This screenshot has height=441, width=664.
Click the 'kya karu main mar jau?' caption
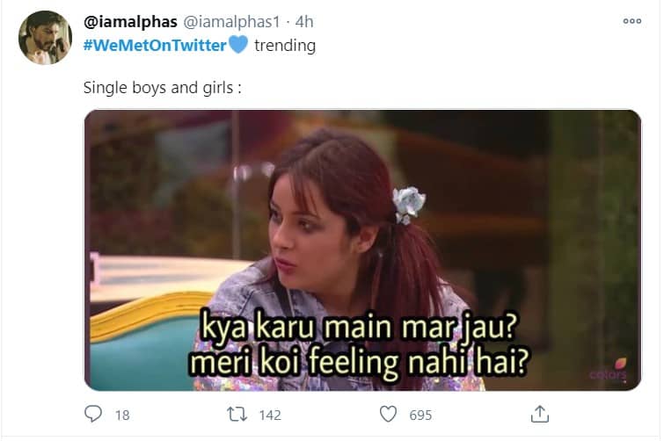tap(358, 328)
